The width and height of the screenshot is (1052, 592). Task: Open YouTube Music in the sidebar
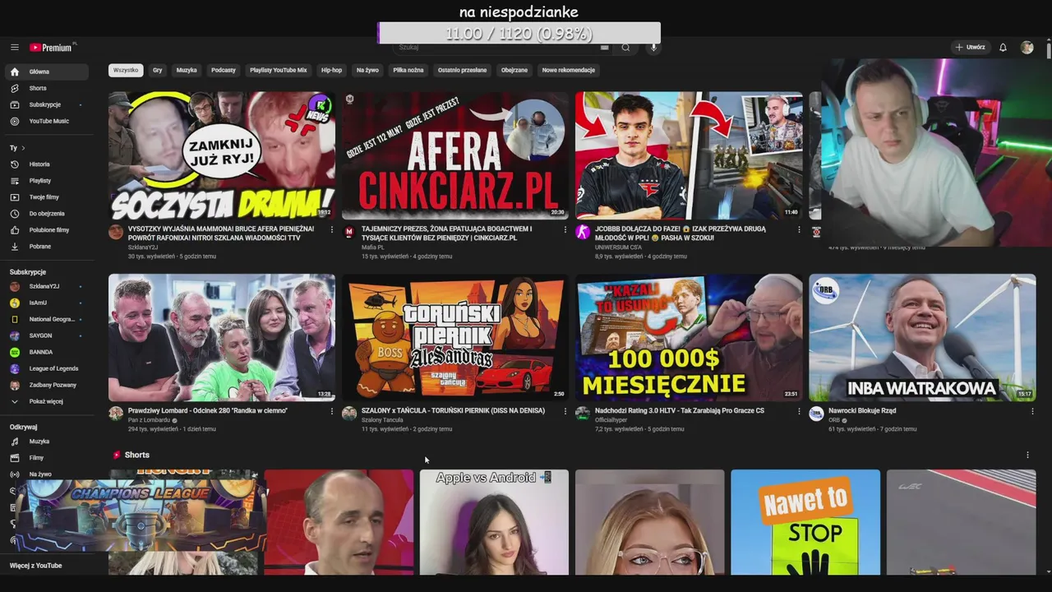[48, 121]
